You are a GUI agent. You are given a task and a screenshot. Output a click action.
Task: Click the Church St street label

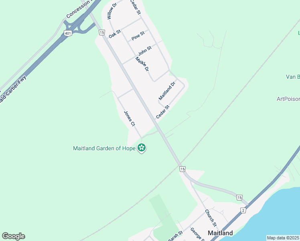click(211, 218)
